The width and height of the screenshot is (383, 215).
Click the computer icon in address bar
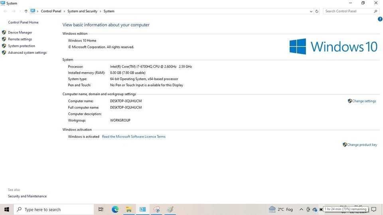point(33,11)
